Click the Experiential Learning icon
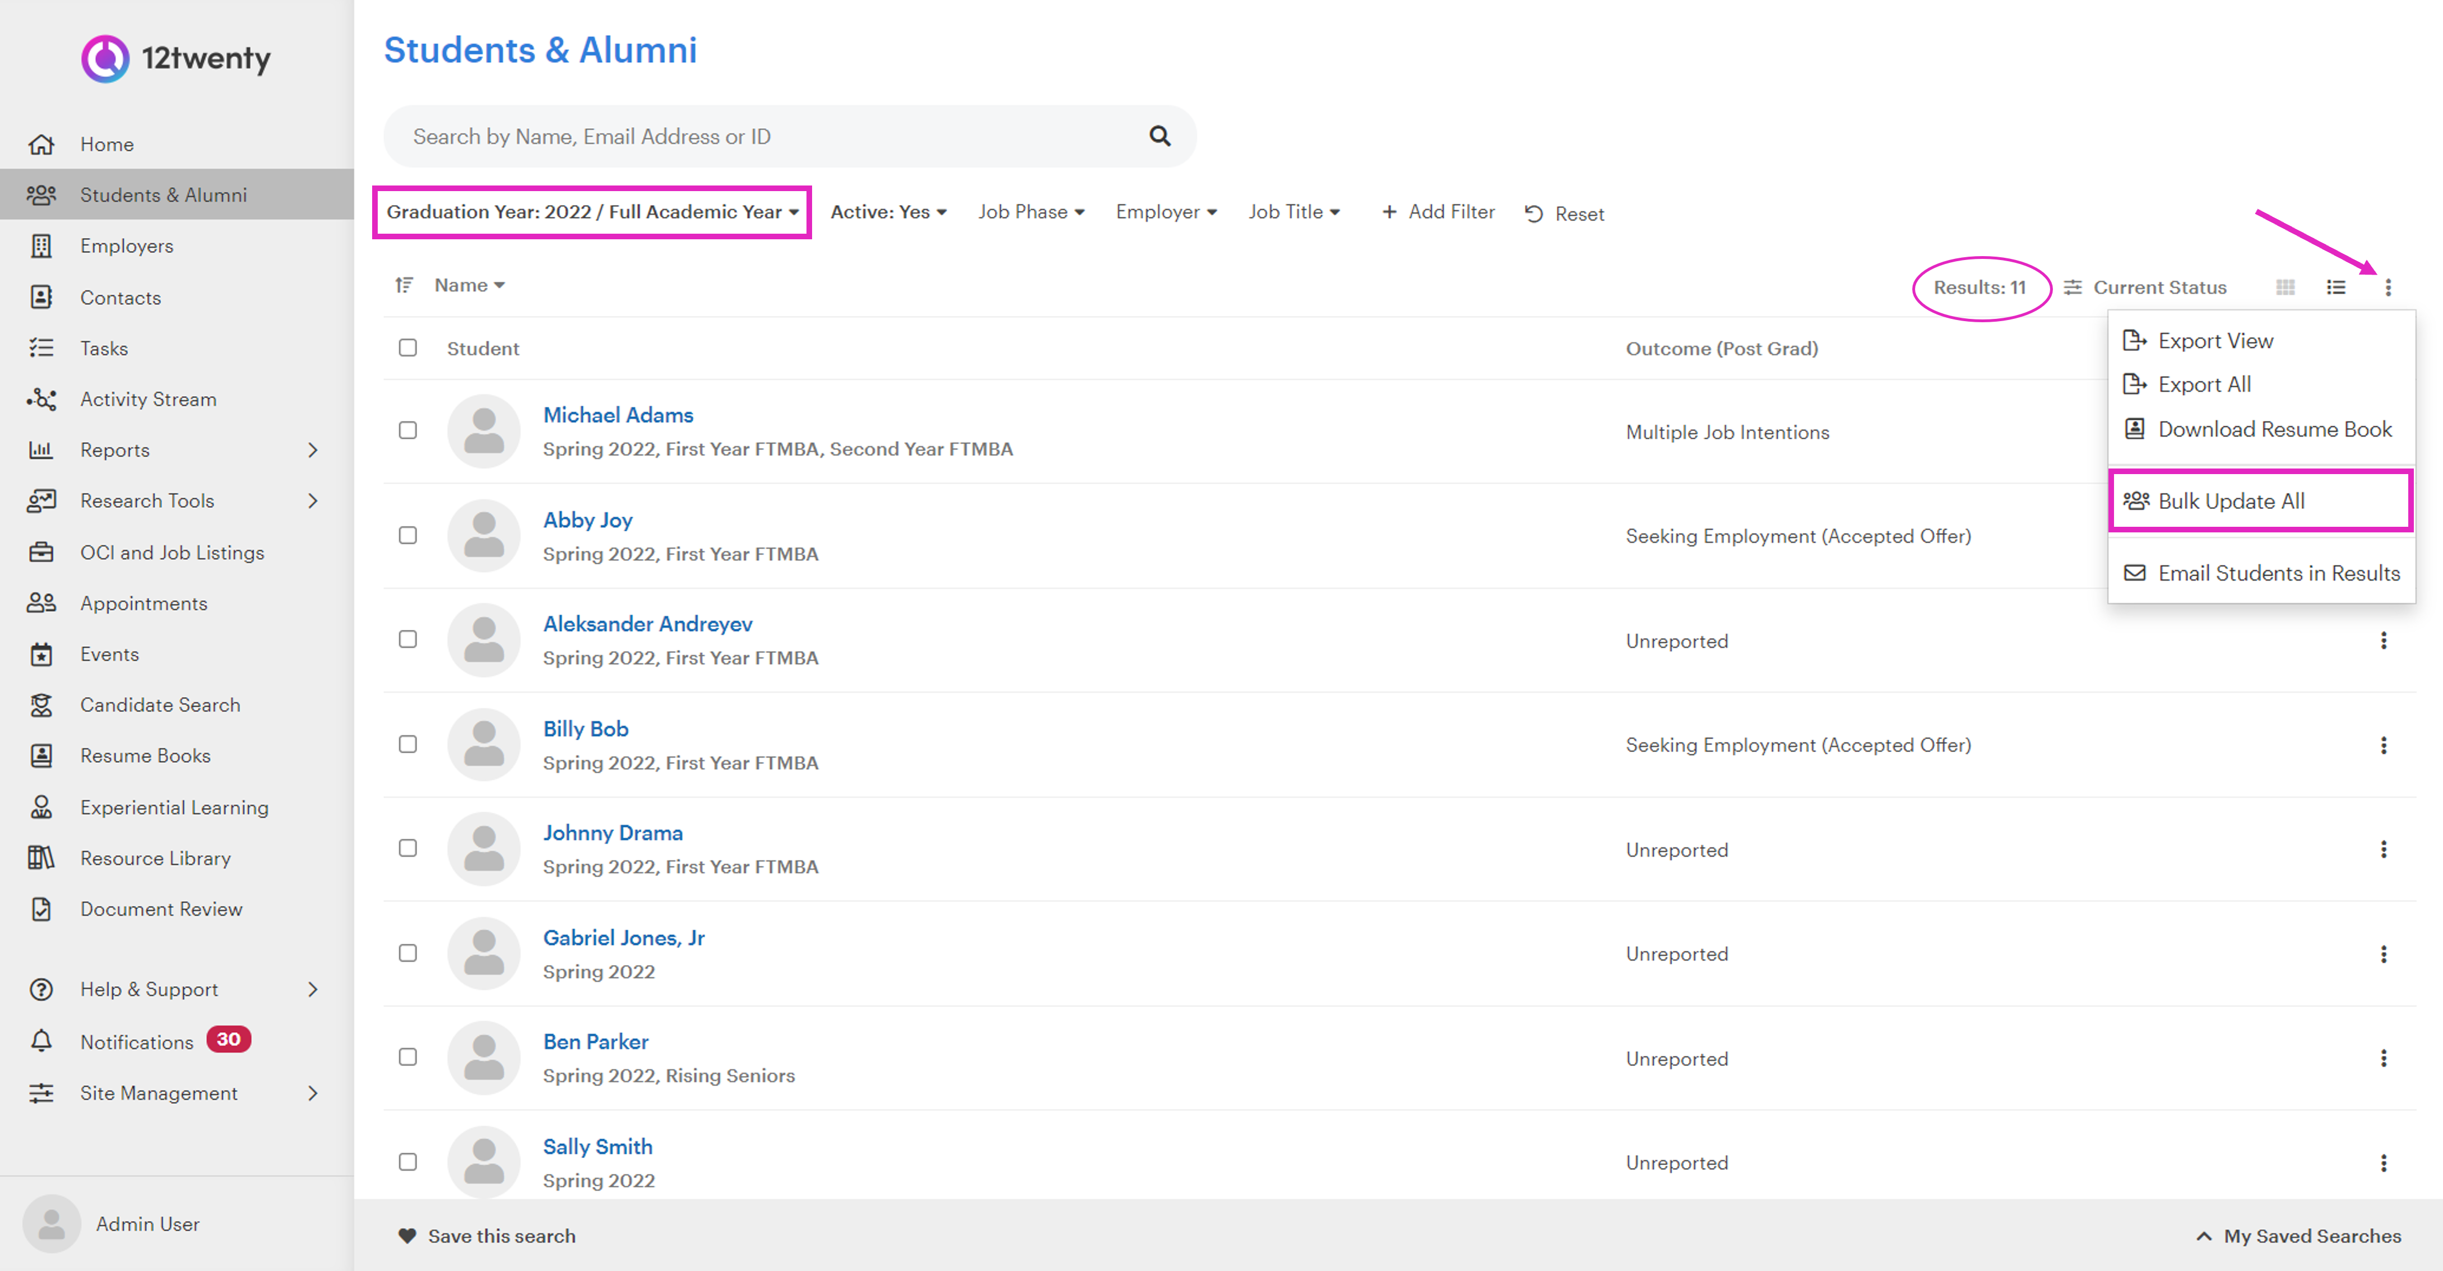 (x=41, y=807)
